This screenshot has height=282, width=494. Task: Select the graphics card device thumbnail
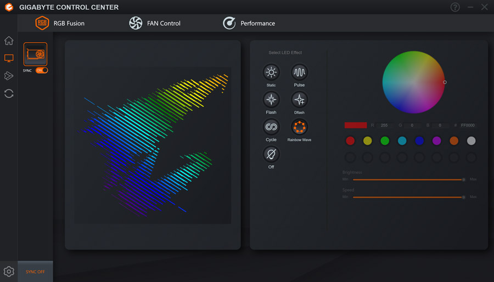tap(35, 54)
